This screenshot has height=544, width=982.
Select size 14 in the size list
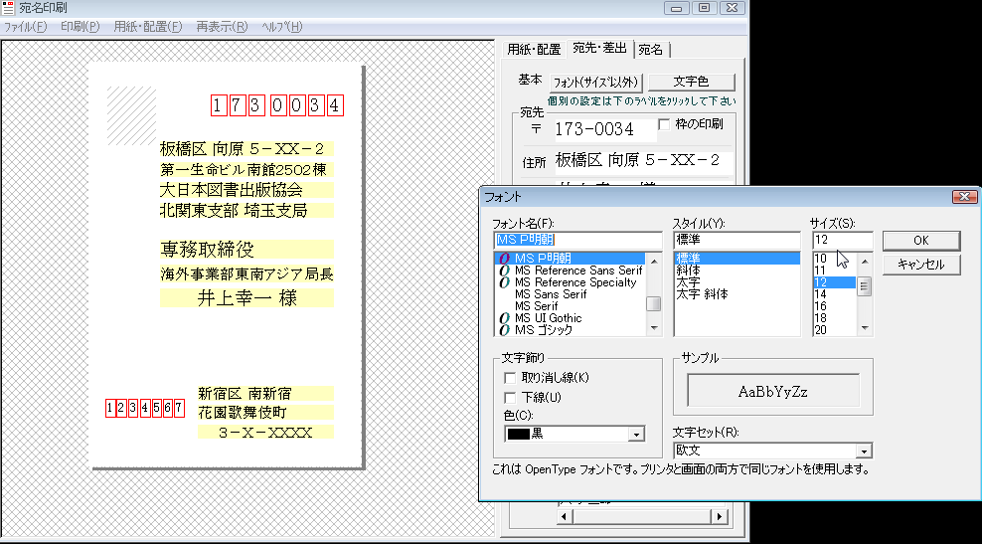click(821, 294)
